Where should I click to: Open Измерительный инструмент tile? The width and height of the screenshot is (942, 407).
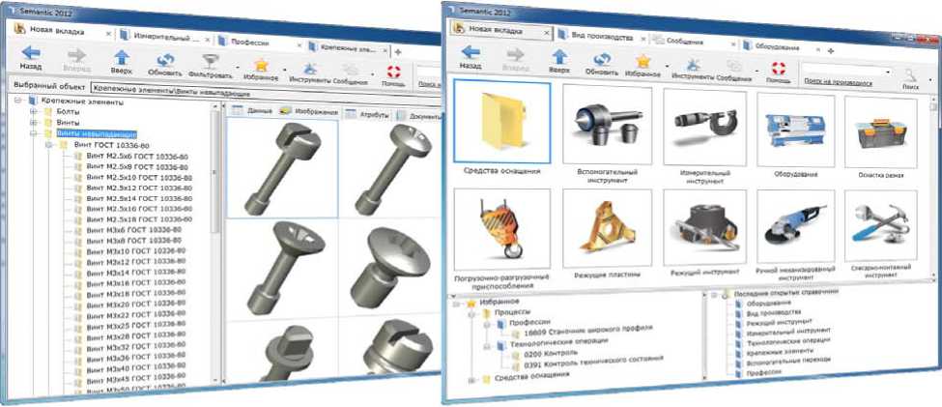point(704,128)
